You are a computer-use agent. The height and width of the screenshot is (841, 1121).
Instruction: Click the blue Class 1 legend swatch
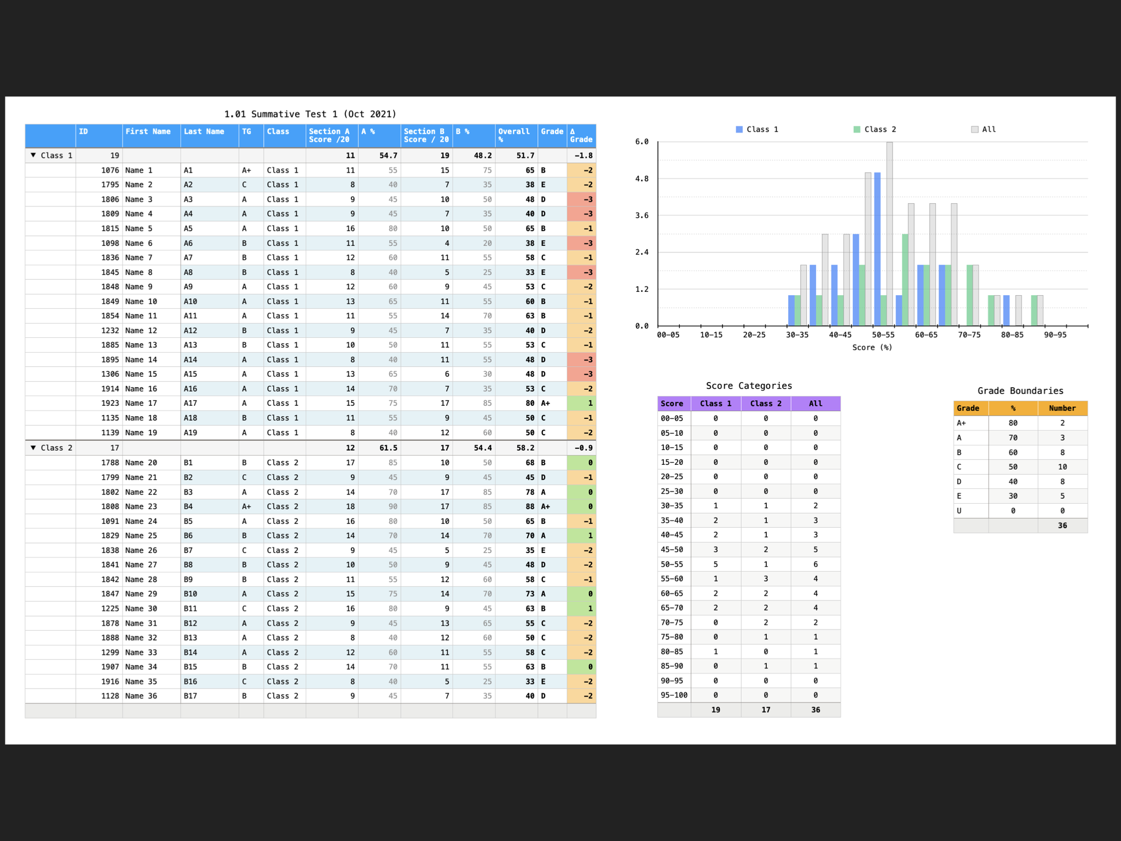pyautogui.click(x=739, y=130)
